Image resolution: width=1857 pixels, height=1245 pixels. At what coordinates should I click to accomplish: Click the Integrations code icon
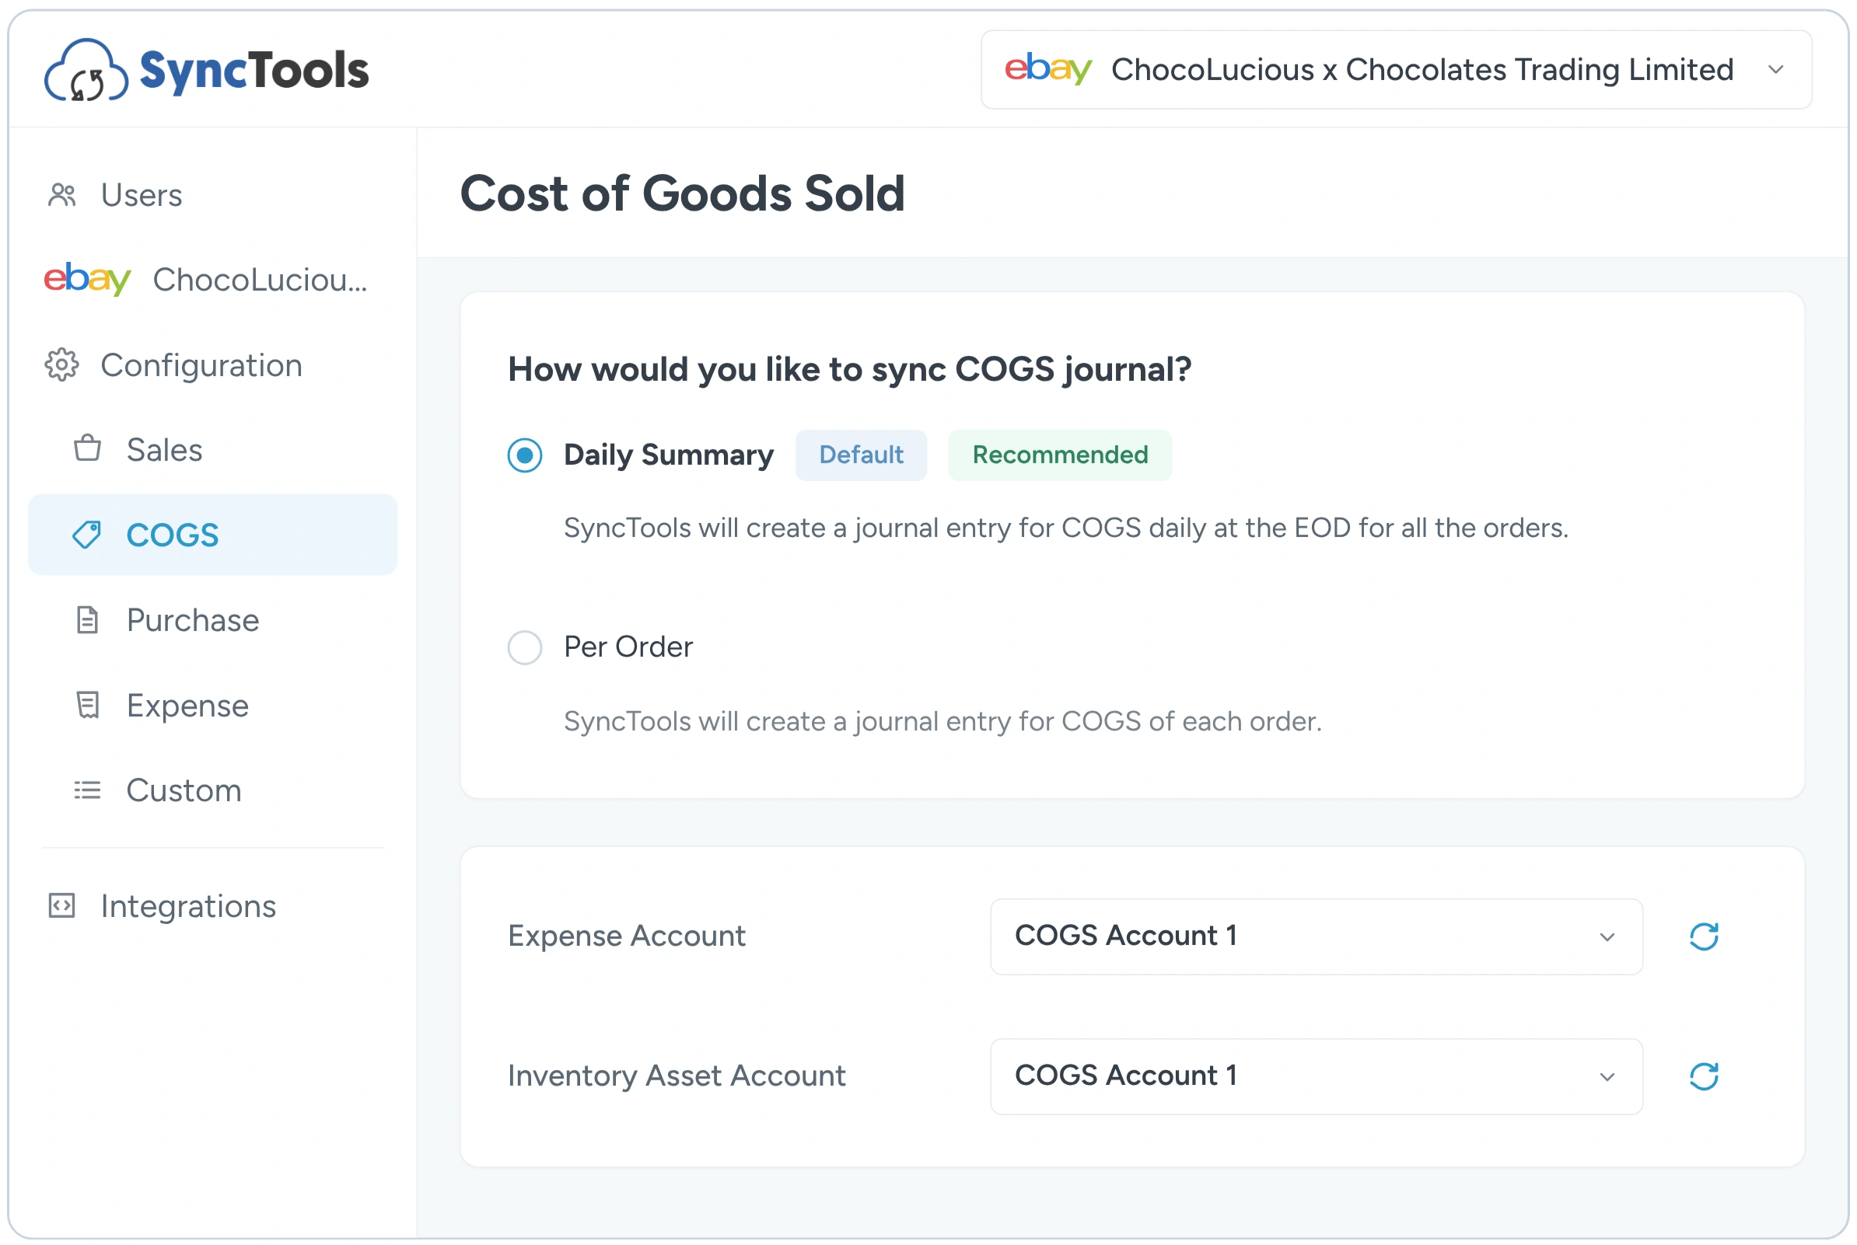(x=62, y=906)
